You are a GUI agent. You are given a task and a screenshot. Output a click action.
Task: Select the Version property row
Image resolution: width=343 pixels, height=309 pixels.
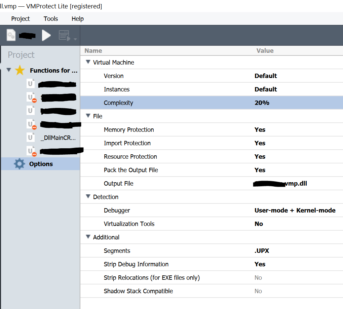point(212,76)
